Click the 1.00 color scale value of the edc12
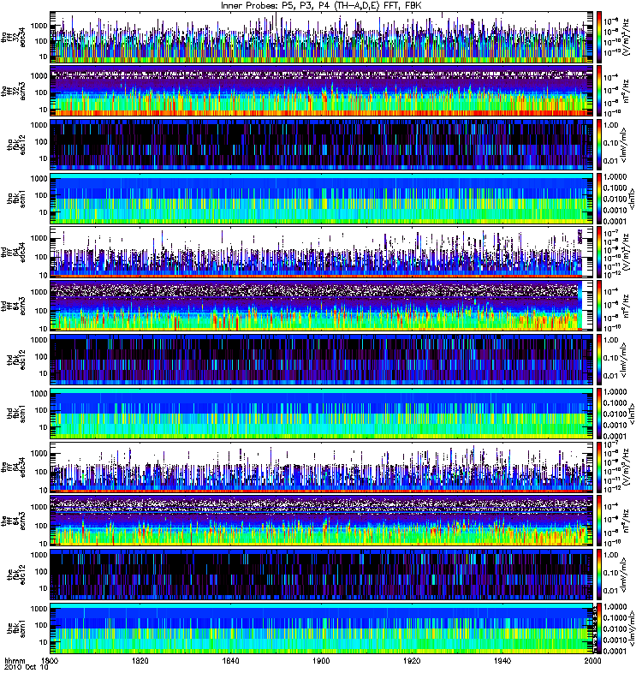642x685 pixels. (611, 555)
